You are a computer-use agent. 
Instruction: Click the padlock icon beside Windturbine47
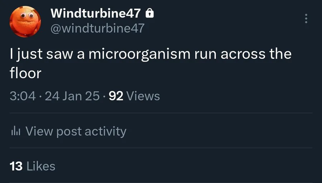(x=150, y=14)
